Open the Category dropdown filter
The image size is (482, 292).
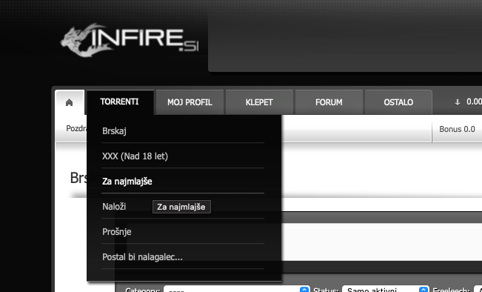pos(236,290)
